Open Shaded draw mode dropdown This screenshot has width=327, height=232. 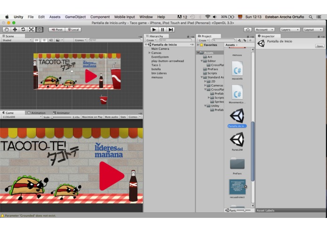pyautogui.click(x=16, y=40)
